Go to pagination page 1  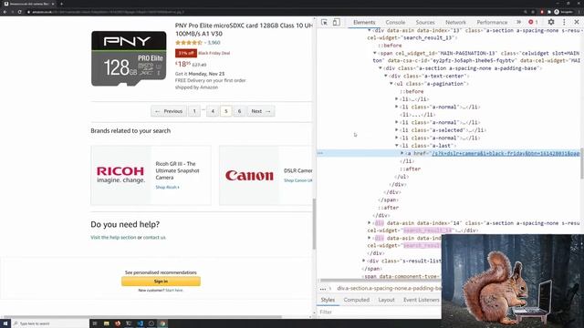click(194, 111)
